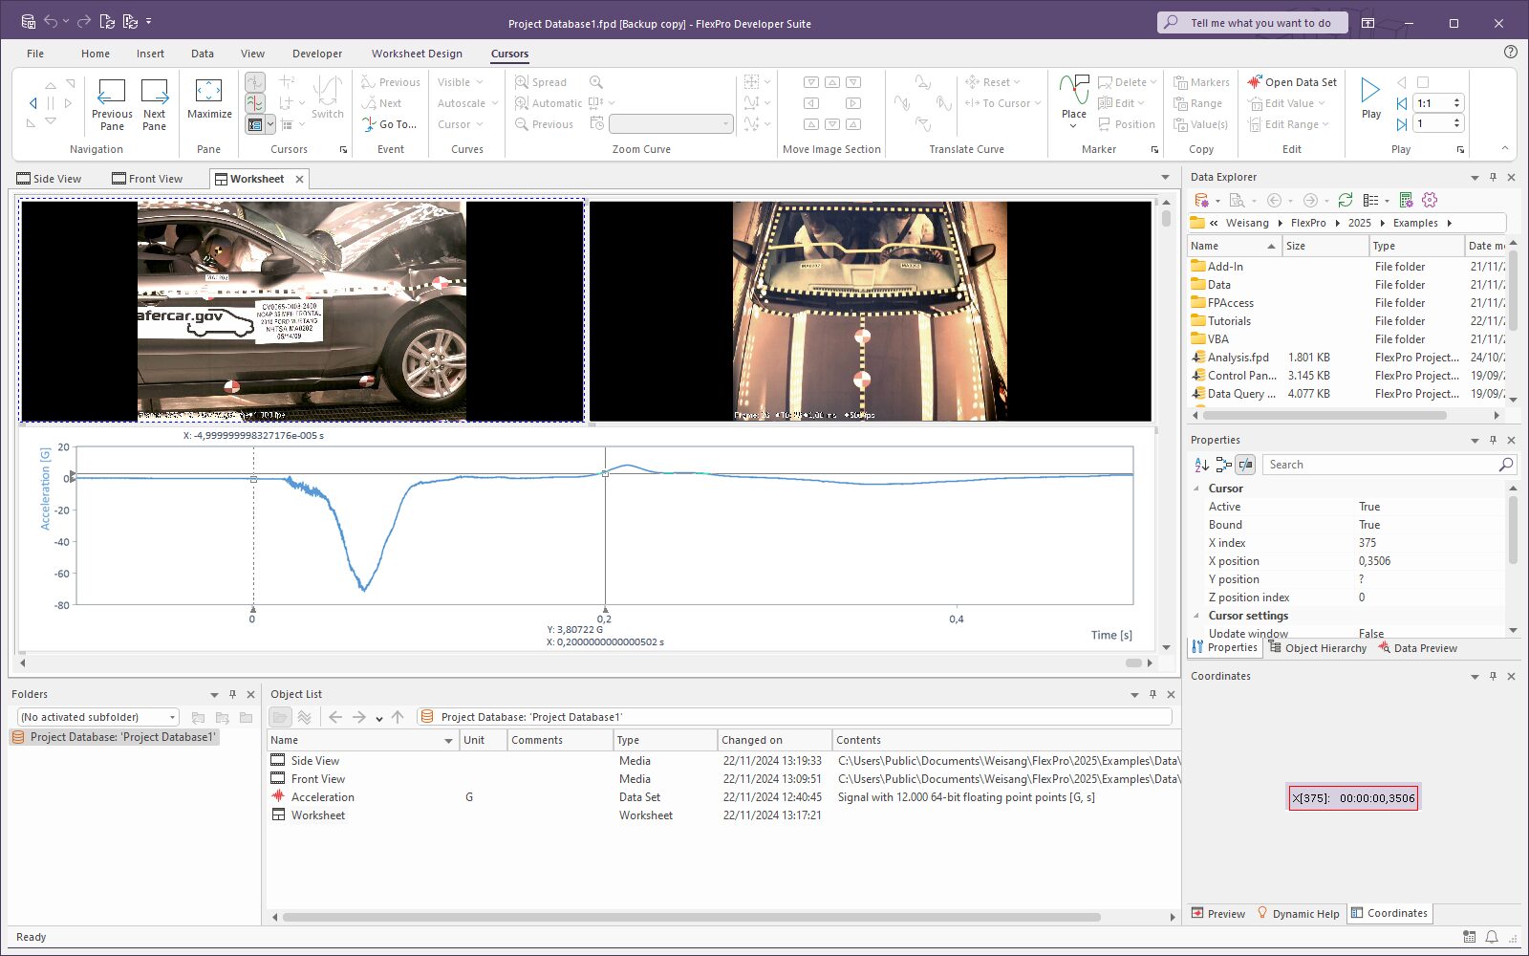Viewport: 1529px width, 956px height.
Task: Click the Place marker icon
Action: point(1074,92)
